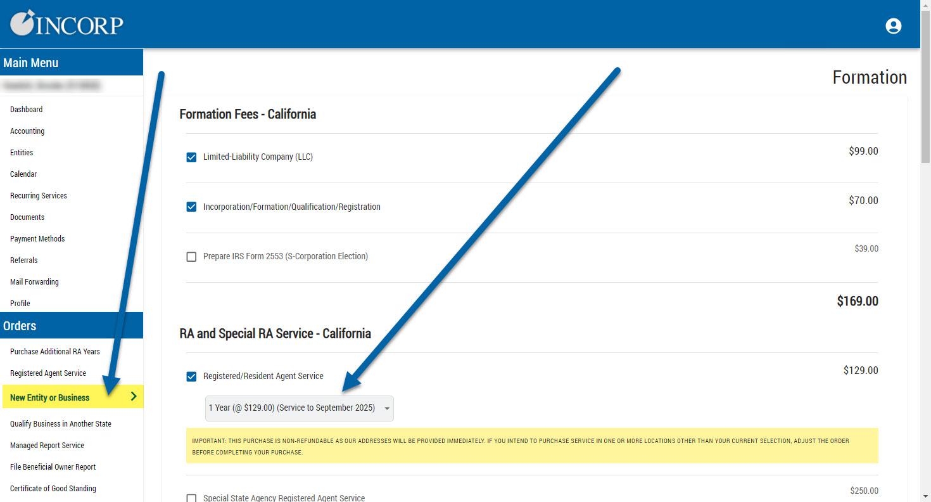Open Registered Agent Service order

pyautogui.click(x=48, y=373)
